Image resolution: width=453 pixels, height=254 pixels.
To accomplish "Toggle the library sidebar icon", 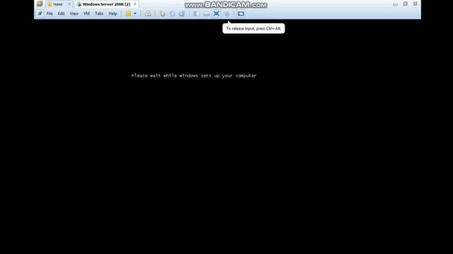I will click(197, 13).
